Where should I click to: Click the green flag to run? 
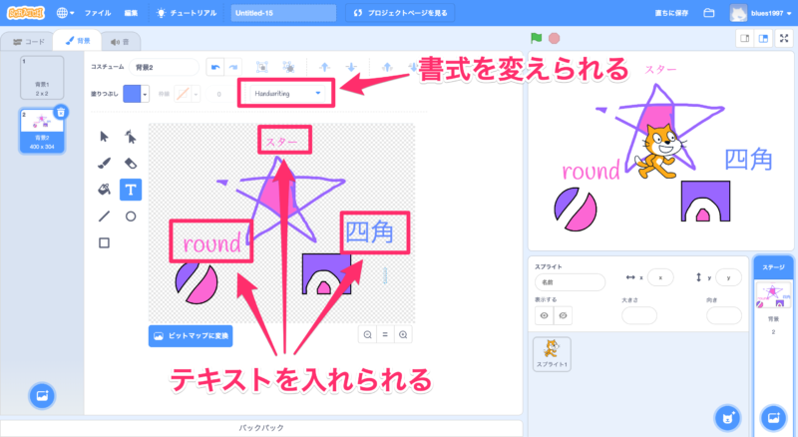[x=537, y=38]
